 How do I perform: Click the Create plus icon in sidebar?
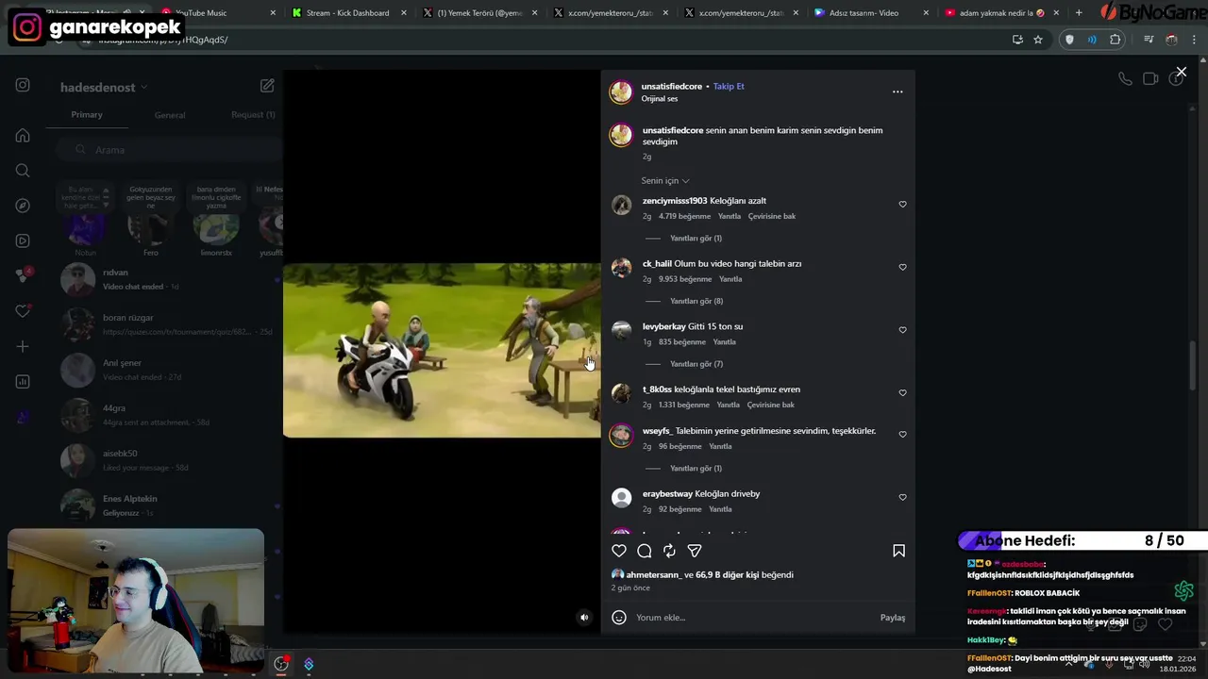[x=23, y=346]
